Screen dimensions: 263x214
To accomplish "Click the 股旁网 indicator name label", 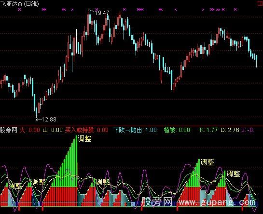I will (x=9, y=130).
